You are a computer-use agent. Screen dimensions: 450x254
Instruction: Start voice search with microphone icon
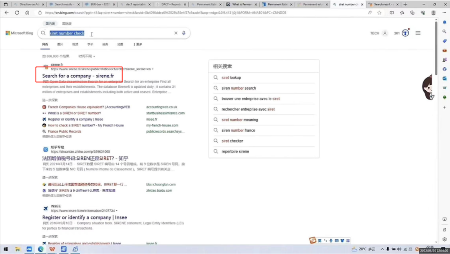[x=184, y=33]
